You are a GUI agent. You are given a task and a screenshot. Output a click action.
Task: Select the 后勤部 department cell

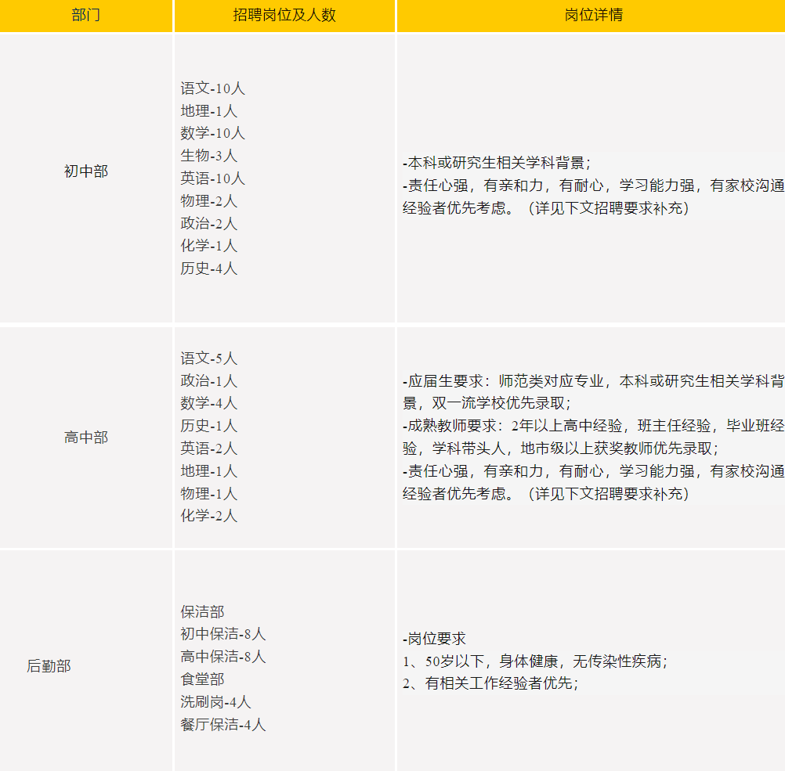[x=49, y=666]
